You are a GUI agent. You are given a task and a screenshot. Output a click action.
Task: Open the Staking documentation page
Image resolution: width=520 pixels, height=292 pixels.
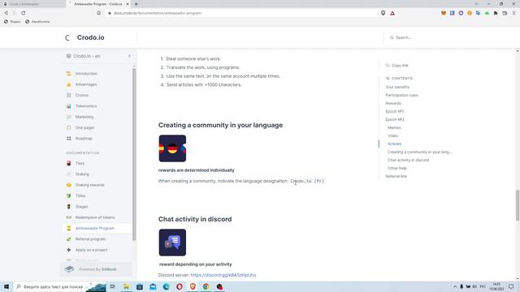pos(82,174)
